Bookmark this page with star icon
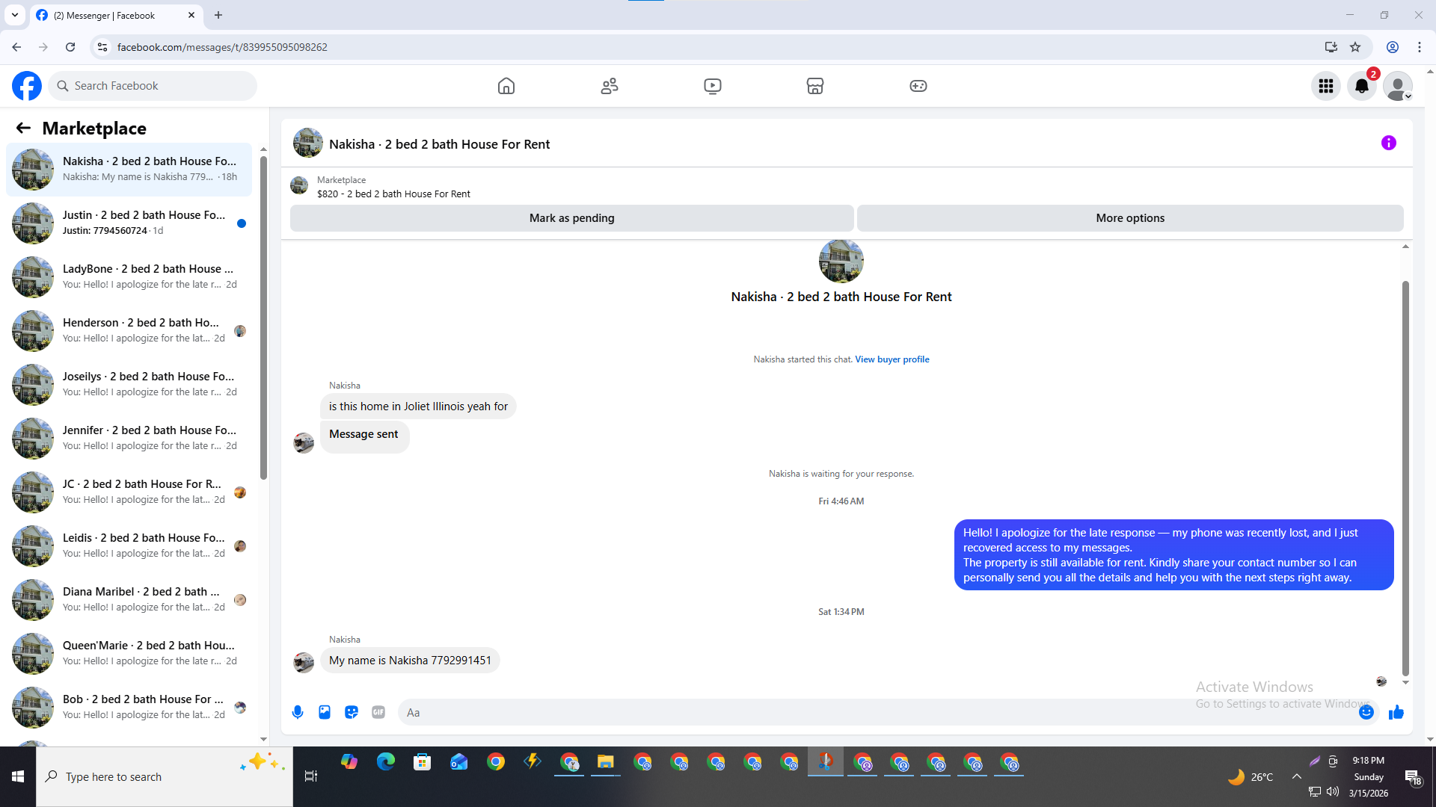 click(x=1355, y=47)
